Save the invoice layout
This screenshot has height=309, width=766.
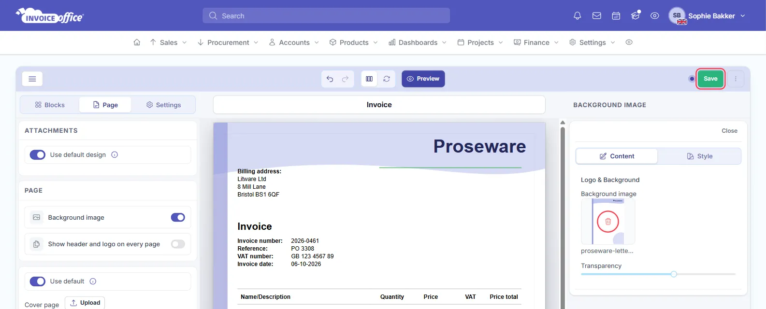710,79
